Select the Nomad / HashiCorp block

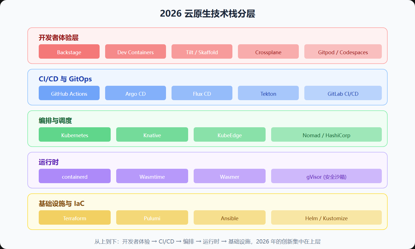(x=326, y=134)
